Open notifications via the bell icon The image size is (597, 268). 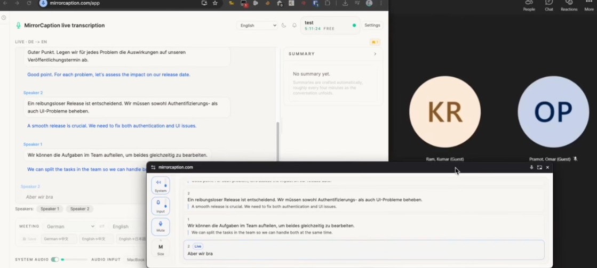(294, 26)
